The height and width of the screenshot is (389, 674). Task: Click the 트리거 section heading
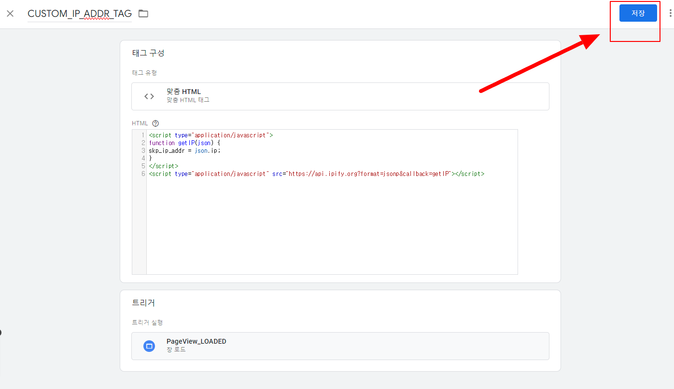click(x=143, y=303)
